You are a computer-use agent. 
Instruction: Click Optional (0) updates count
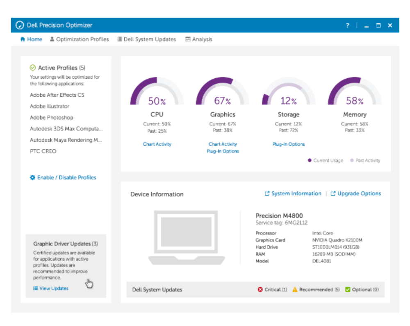(x=365, y=290)
